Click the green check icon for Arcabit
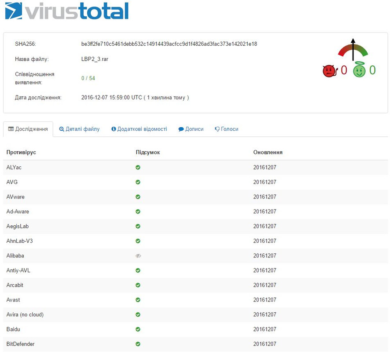Viewport: 390px width, 352px height. [138, 285]
